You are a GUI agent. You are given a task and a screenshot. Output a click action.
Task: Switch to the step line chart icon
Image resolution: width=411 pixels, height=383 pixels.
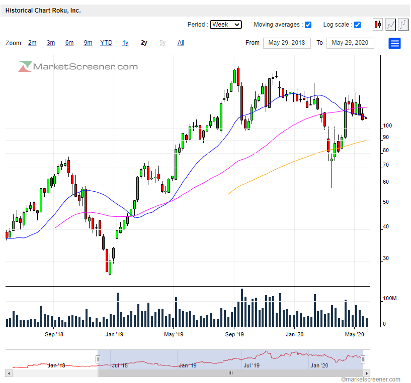(403, 25)
